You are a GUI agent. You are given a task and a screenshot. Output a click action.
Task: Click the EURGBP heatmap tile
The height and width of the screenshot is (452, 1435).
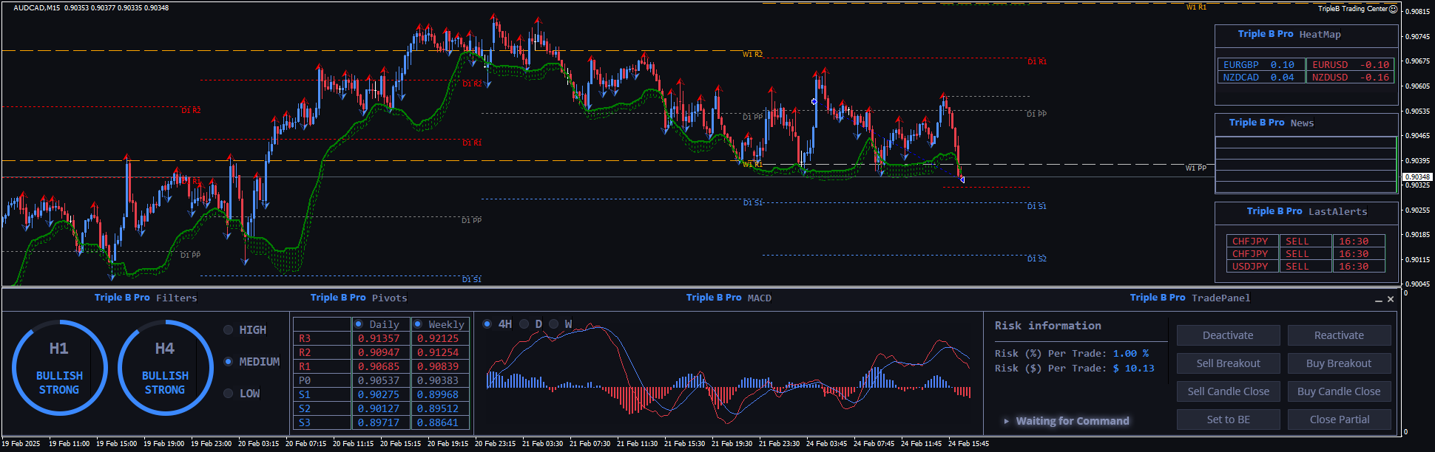[1258, 65]
